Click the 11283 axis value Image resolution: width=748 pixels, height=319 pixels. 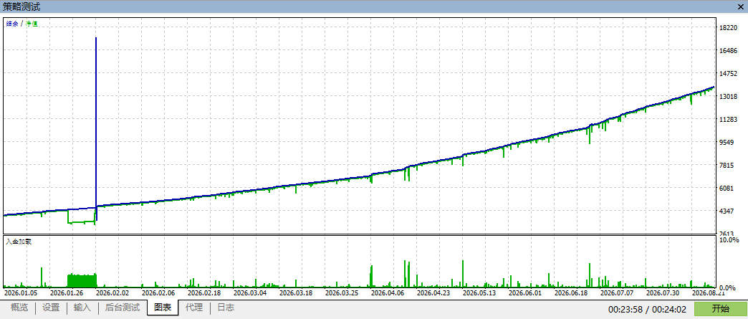coord(728,120)
